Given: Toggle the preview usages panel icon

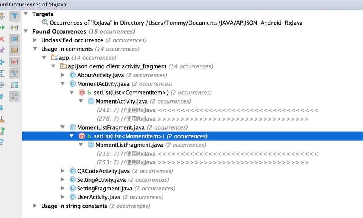Looking at the screenshot, I should click(15, 85).
